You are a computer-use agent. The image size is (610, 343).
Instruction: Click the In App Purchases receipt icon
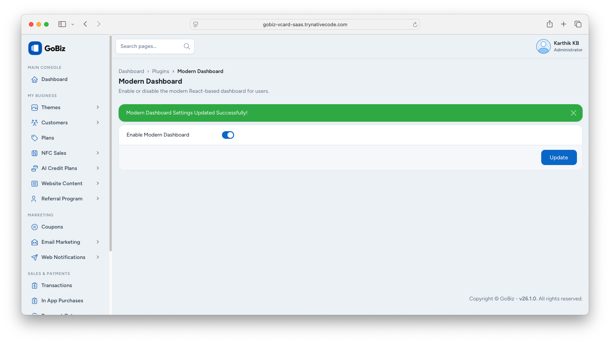35,301
